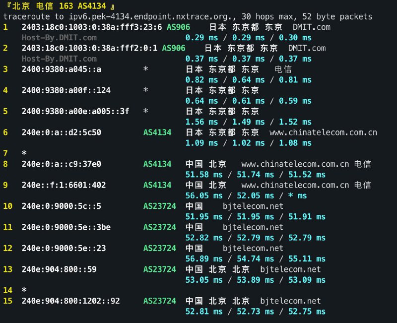The image size is (397, 323).
Task: Select hop 13 address 240e:904:800::59
Action: click(x=59, y=269)
